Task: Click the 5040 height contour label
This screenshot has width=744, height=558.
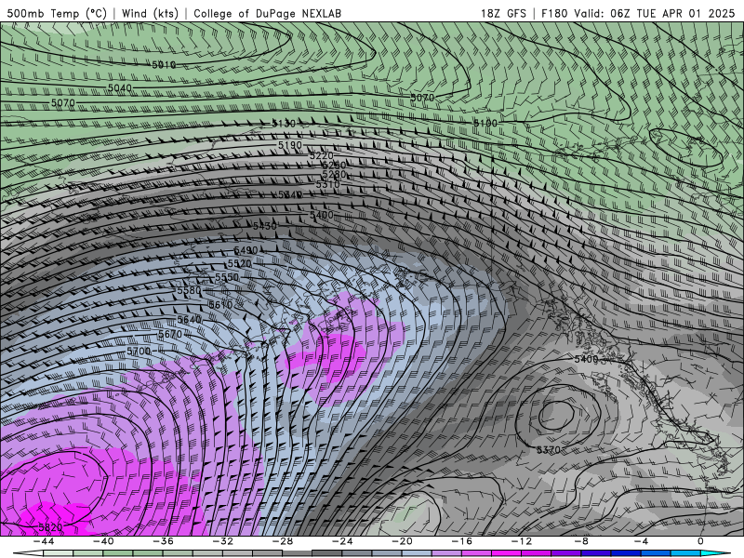Action: click(x=120, y=87)
